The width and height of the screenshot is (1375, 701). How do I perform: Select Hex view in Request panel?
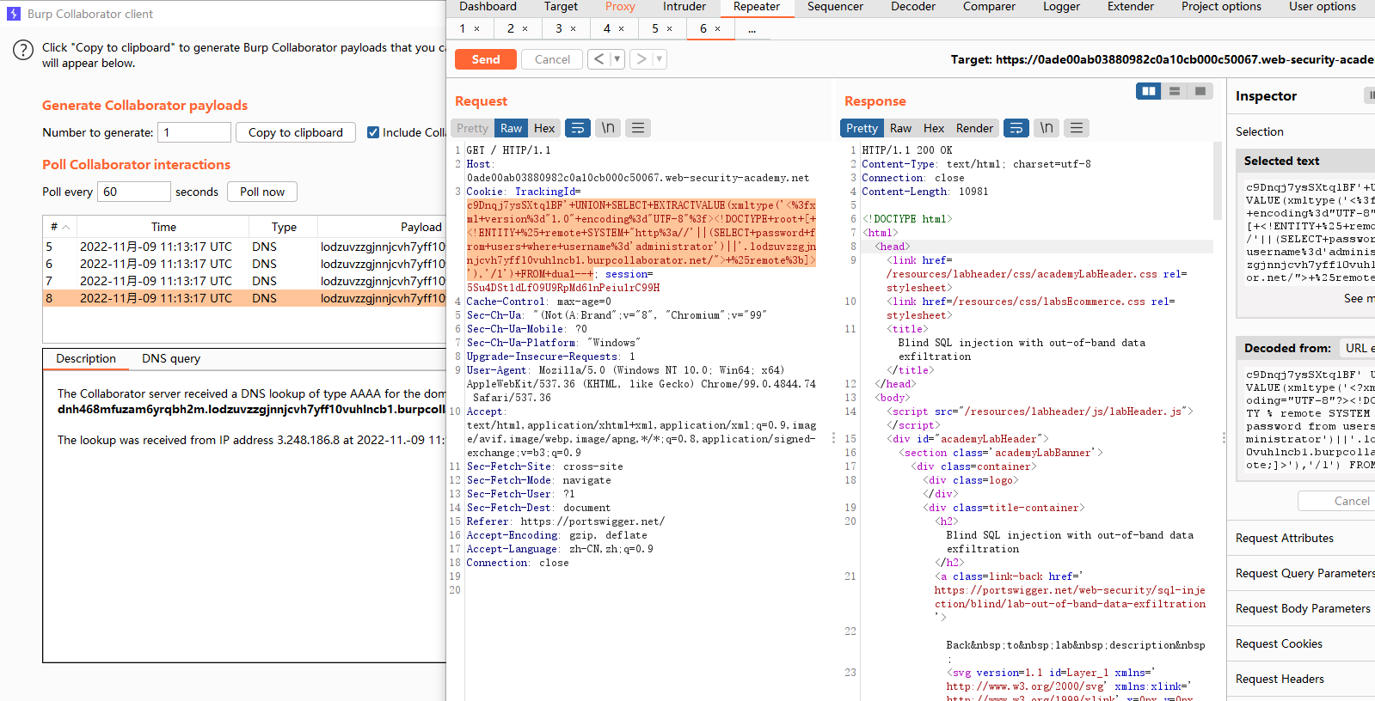tap(544, 128)
